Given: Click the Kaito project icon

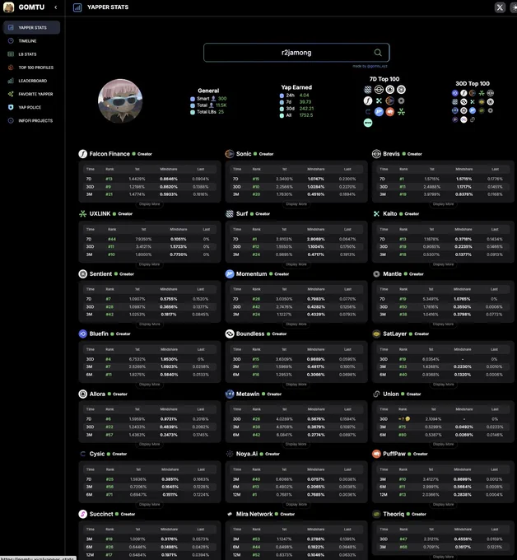Looking at the screenshot, I should coord(376,213).
